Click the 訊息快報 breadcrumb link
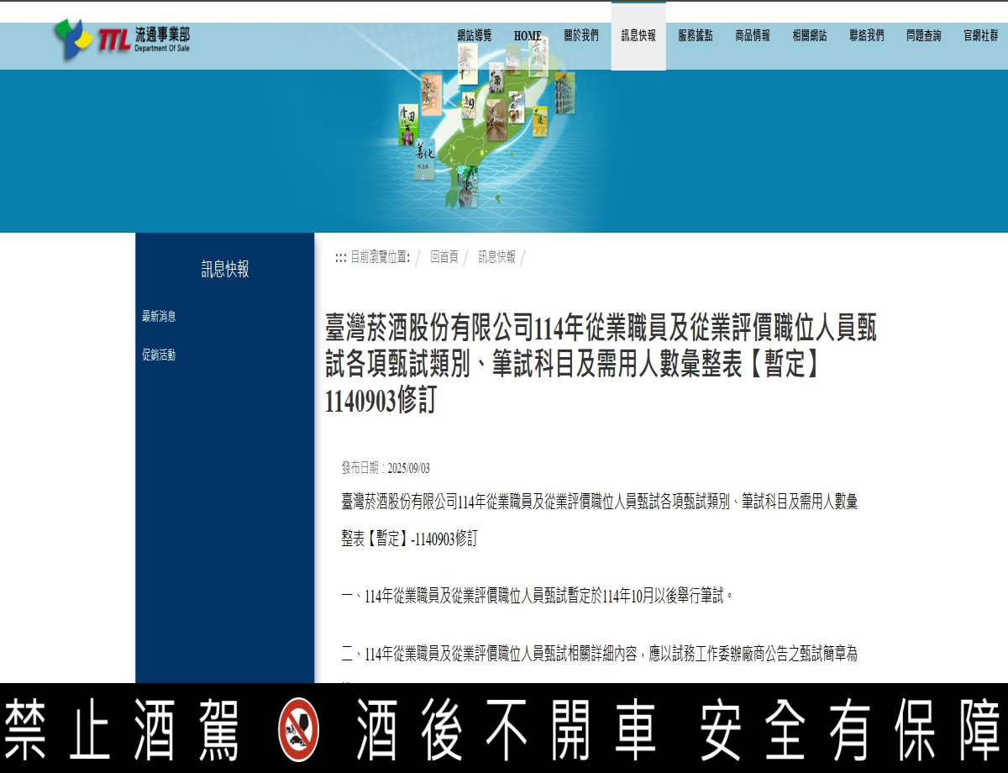The height and width of the screenshot is (773, 1008). (497, 257)
